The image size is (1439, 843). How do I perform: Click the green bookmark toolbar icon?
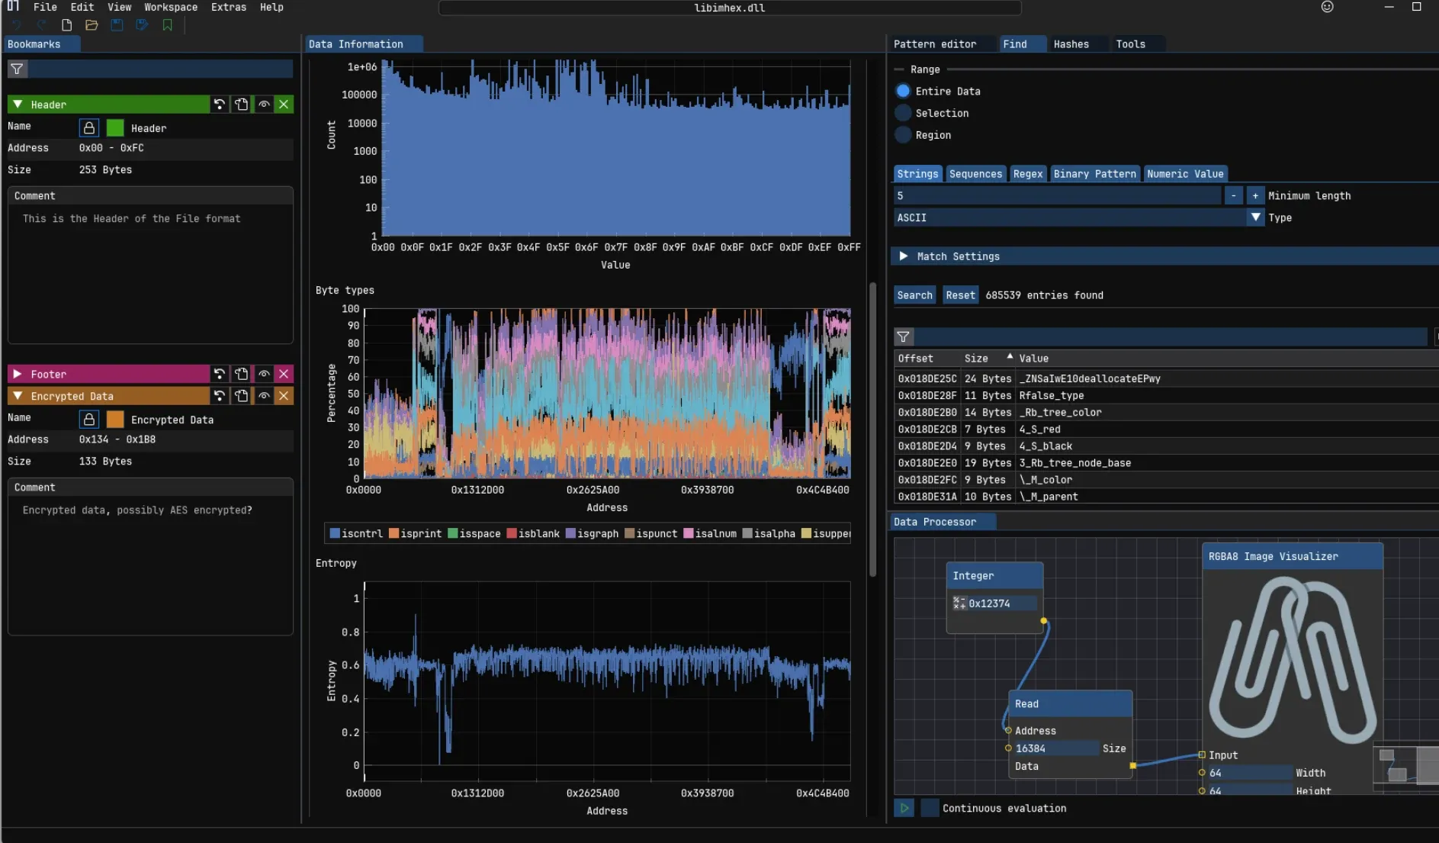click(x=167, y=25)
